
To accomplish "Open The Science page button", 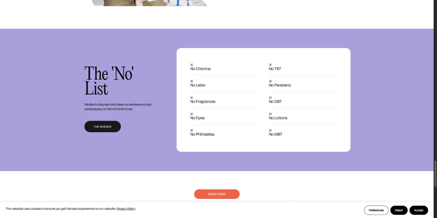I will click(103, 127).
